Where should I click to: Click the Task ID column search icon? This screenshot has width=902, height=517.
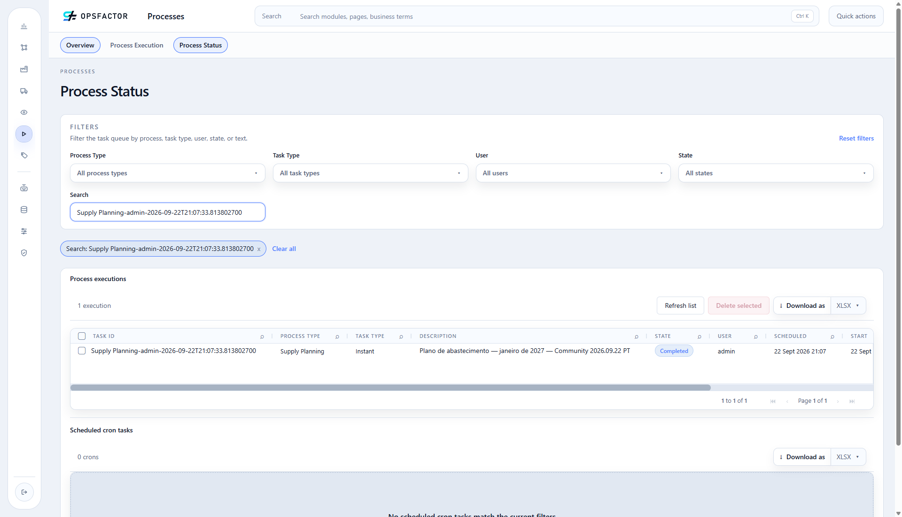tap(262, 337)
